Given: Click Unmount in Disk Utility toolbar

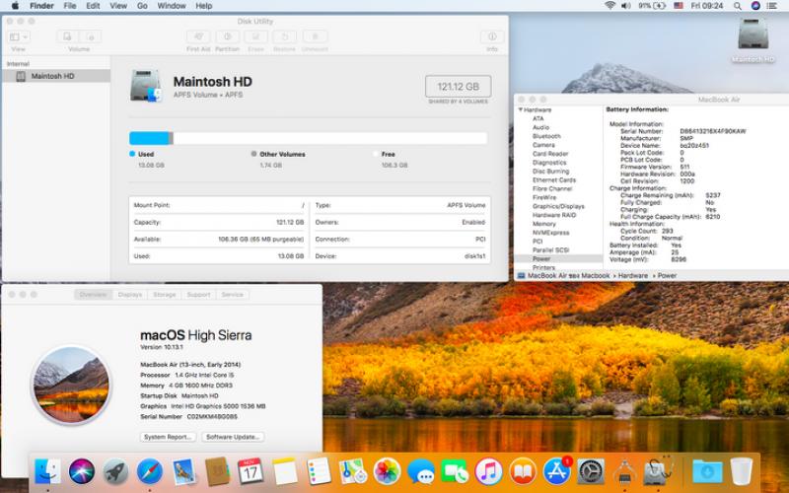Looking at the screenshot, I should (x=315, y=36).
